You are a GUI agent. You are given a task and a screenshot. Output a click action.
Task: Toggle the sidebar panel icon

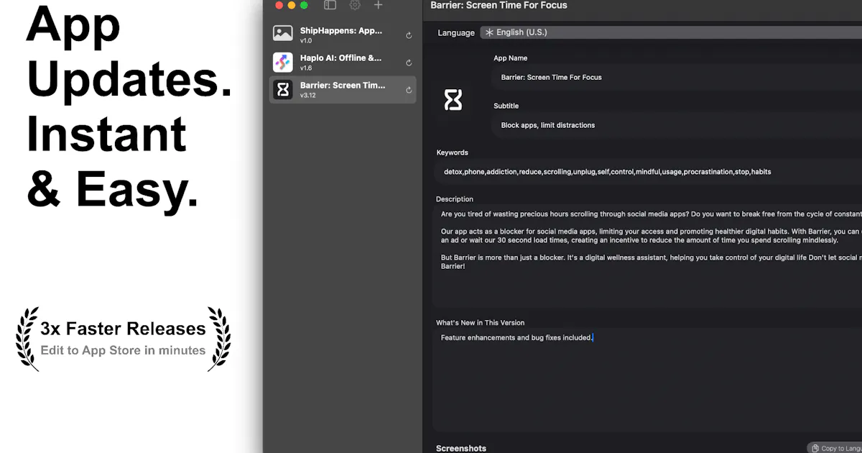(330, 5)
